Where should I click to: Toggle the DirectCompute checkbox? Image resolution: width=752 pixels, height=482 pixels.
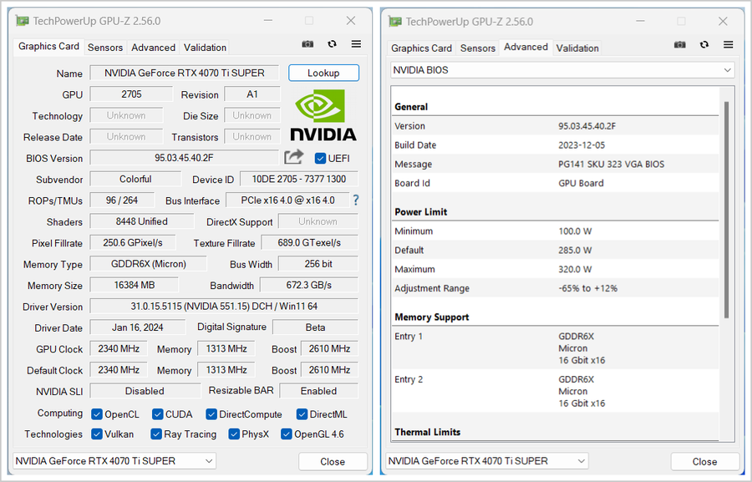point(211,414)
